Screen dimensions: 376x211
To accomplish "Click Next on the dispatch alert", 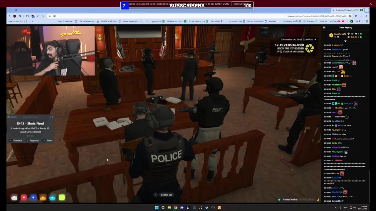I will [x=48, y=140].
